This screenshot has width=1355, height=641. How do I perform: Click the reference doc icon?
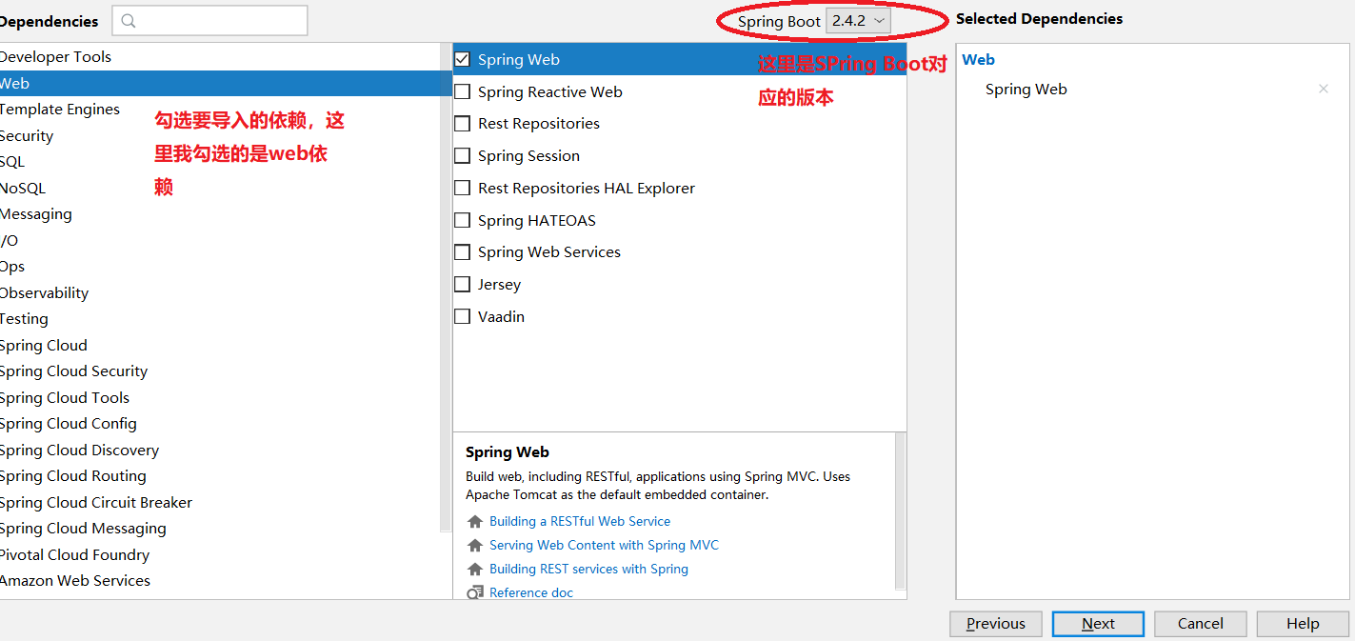click(475, 592)
